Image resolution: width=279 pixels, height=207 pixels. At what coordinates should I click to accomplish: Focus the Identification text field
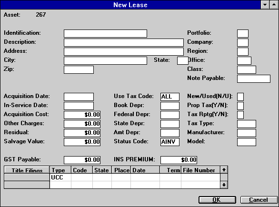pos(105,34)
